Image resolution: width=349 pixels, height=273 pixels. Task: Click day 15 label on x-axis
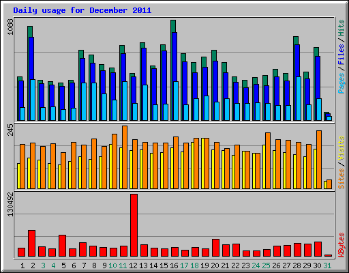pyautogui.click(x=164, y=265)
